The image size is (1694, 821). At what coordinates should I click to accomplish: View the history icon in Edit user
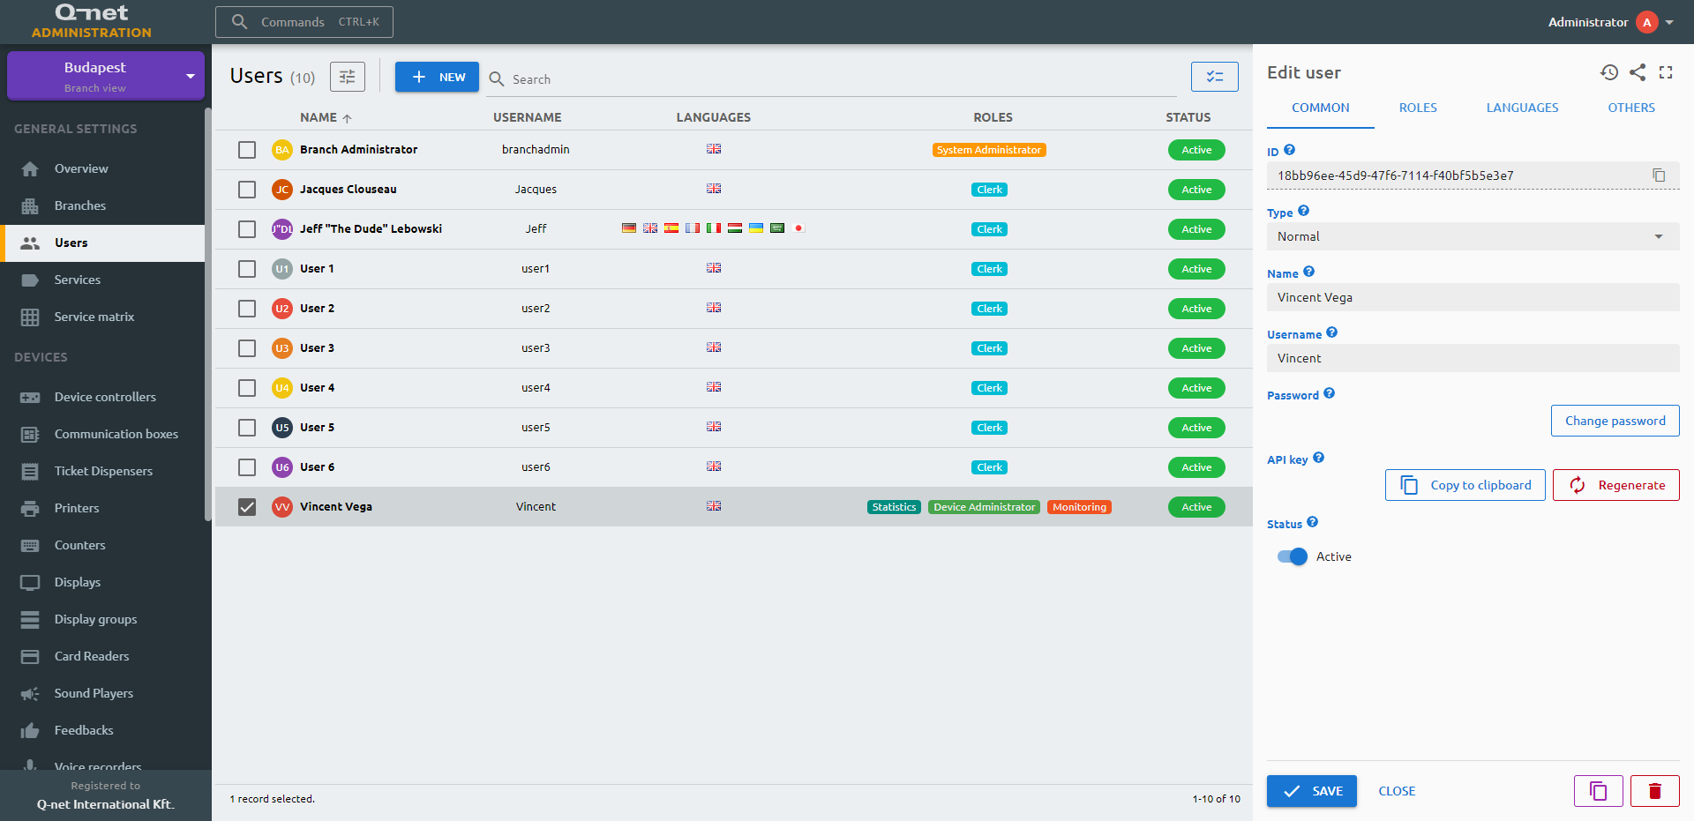(x=1609, y=72)
